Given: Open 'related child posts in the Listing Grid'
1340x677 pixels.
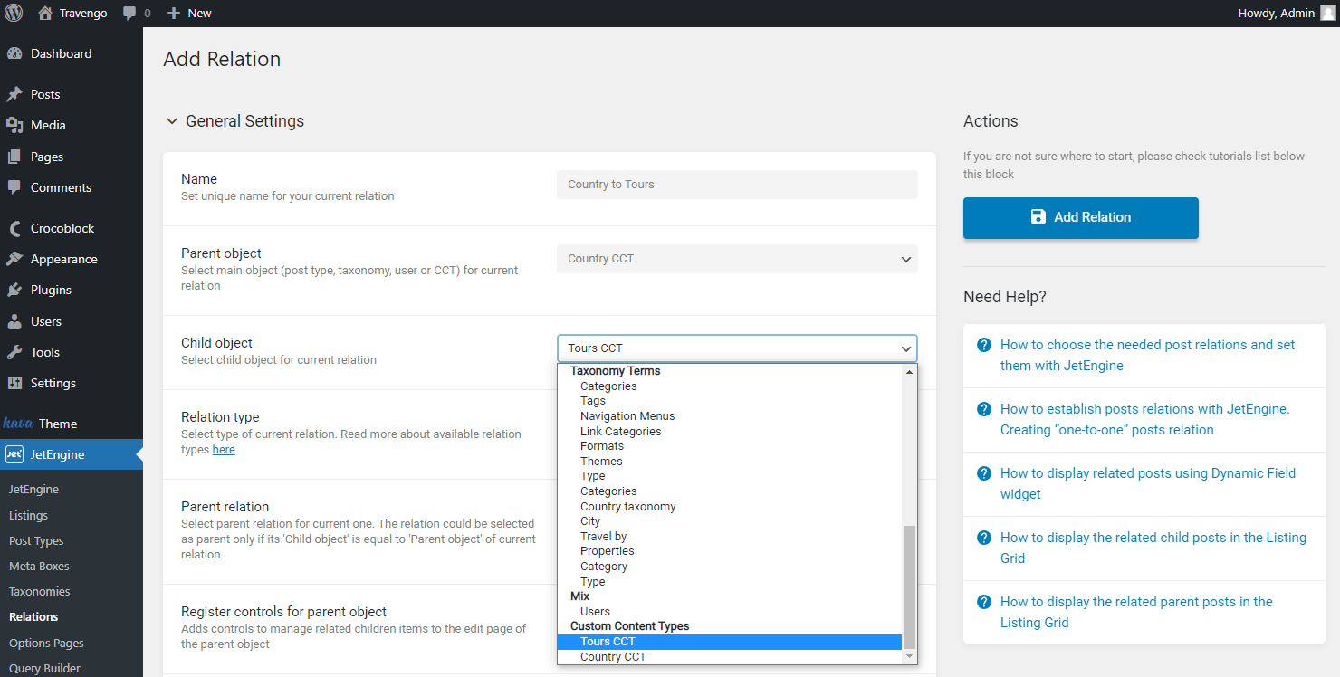Looking at the screenshot, I should [x=1153, y=548].
